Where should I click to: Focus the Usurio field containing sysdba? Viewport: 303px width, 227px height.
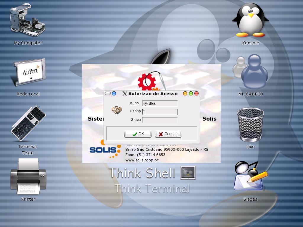click(x=160, y=103)
